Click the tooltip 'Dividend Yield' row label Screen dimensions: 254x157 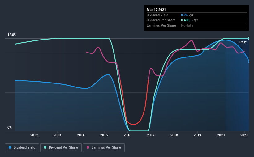tap(157, 15)
